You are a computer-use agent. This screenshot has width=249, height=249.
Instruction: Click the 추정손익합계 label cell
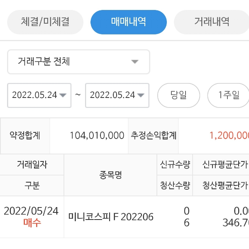(154, 135)
